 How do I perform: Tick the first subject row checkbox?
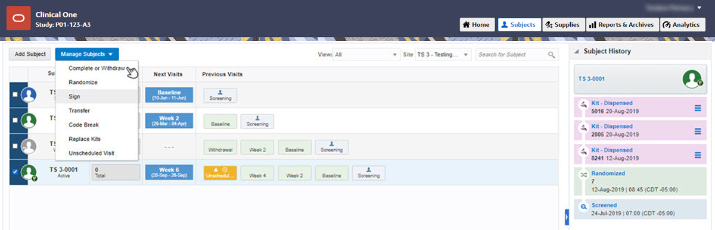[15, 95]
